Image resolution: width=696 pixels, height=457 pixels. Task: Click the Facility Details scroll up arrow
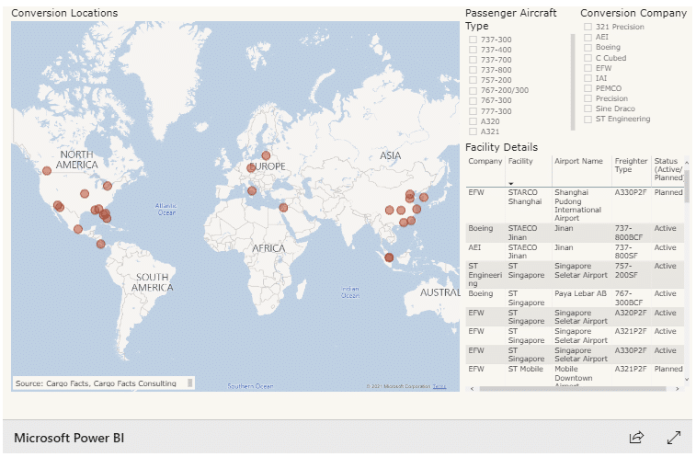point(687,163)
